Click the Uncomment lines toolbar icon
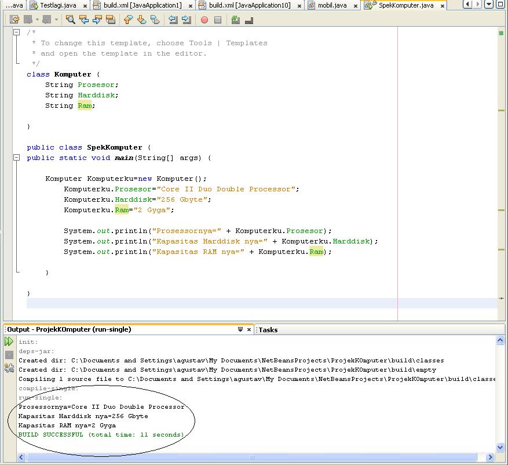Viewport: 508px width, 465px height. (249, 21)
